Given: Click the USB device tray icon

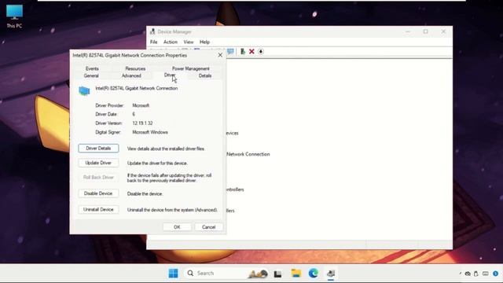Looking at the screenshot, I should click(x=476, y=274).
